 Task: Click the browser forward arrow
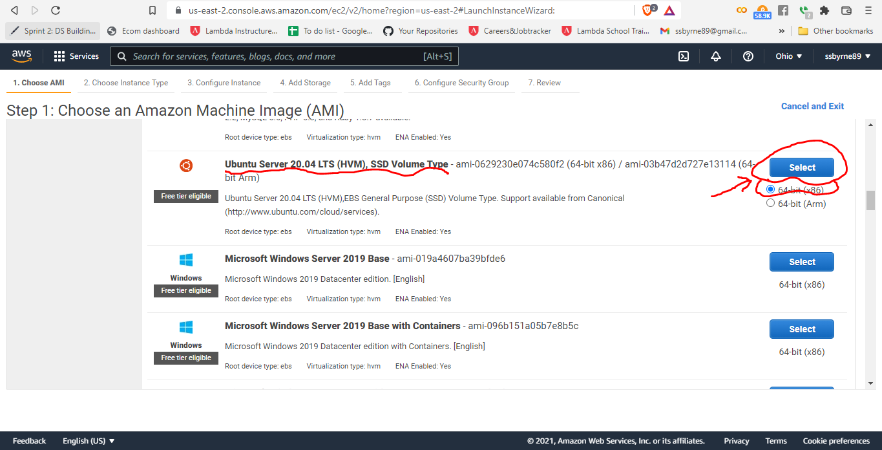coord(35,10)
